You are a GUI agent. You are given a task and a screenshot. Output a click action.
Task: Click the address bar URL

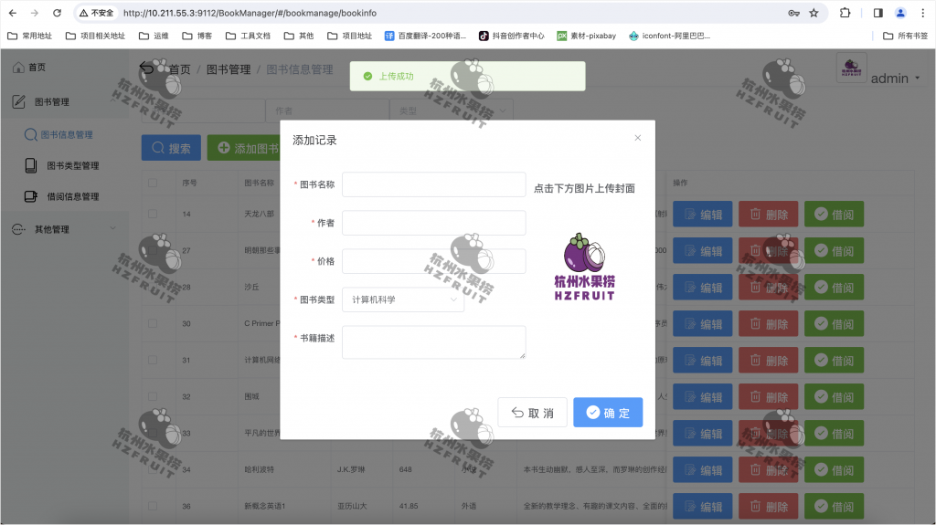click(250, 13)
